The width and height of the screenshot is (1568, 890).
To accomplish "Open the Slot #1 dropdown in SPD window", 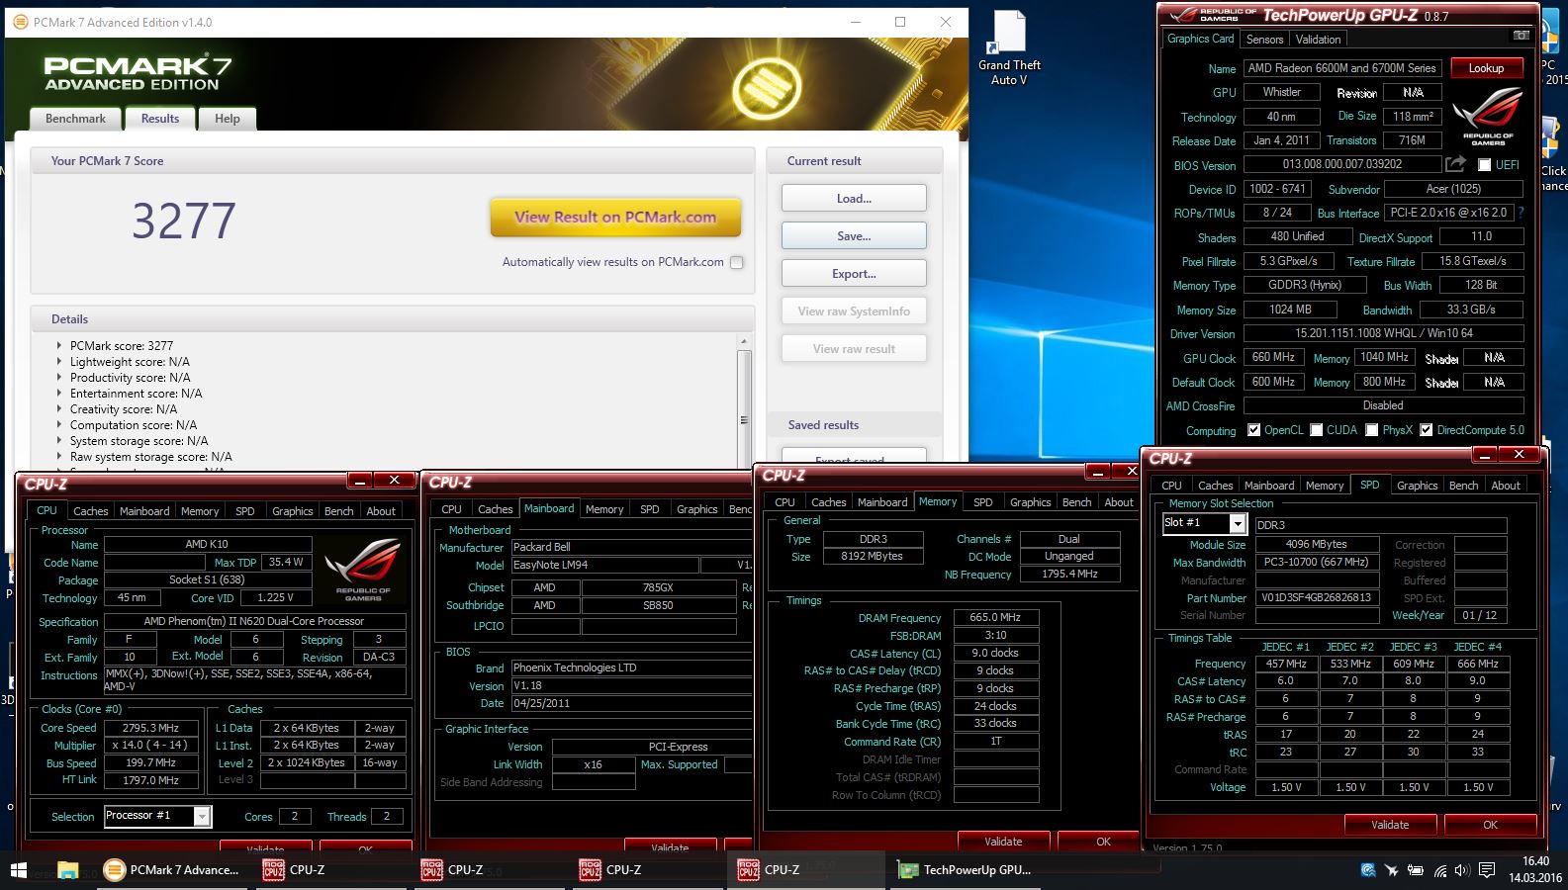I will (1237, 523).
